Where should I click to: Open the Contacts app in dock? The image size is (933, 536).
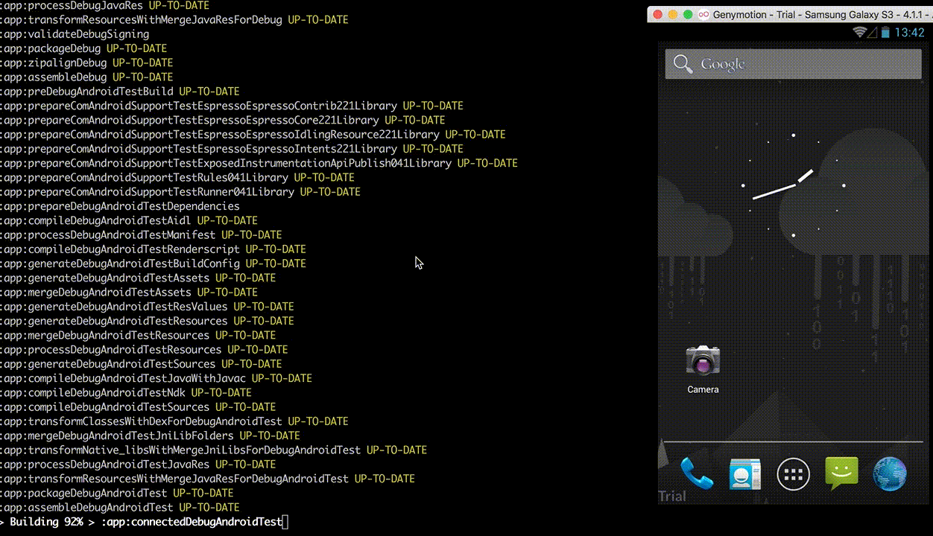744,474
